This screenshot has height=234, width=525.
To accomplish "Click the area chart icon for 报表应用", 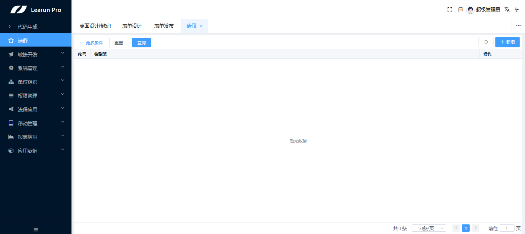I will click(x=11, y=137).
